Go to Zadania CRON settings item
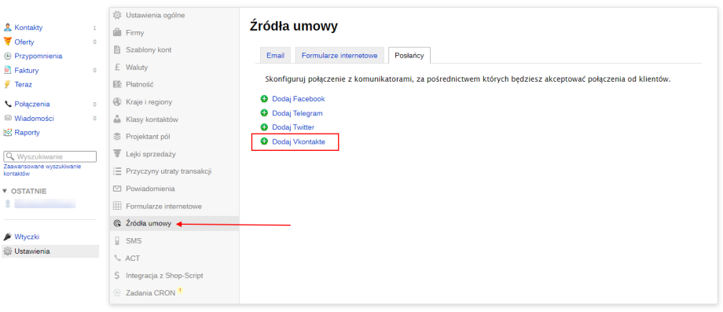 pyautogui.click(x=150, y=293)
